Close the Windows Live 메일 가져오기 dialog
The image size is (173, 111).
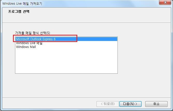(x=165, y=2)
